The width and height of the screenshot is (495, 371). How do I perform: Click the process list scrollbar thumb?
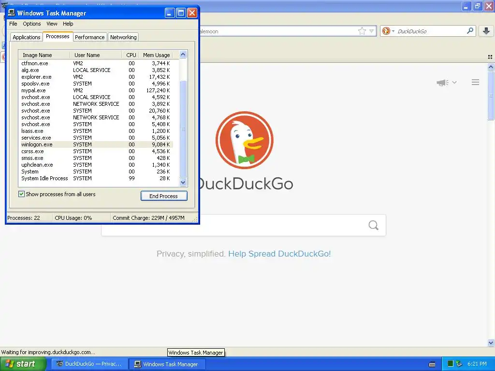click(x=183, y=129)
